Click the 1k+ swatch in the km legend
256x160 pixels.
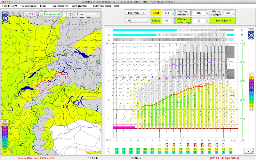pos(5,124)
